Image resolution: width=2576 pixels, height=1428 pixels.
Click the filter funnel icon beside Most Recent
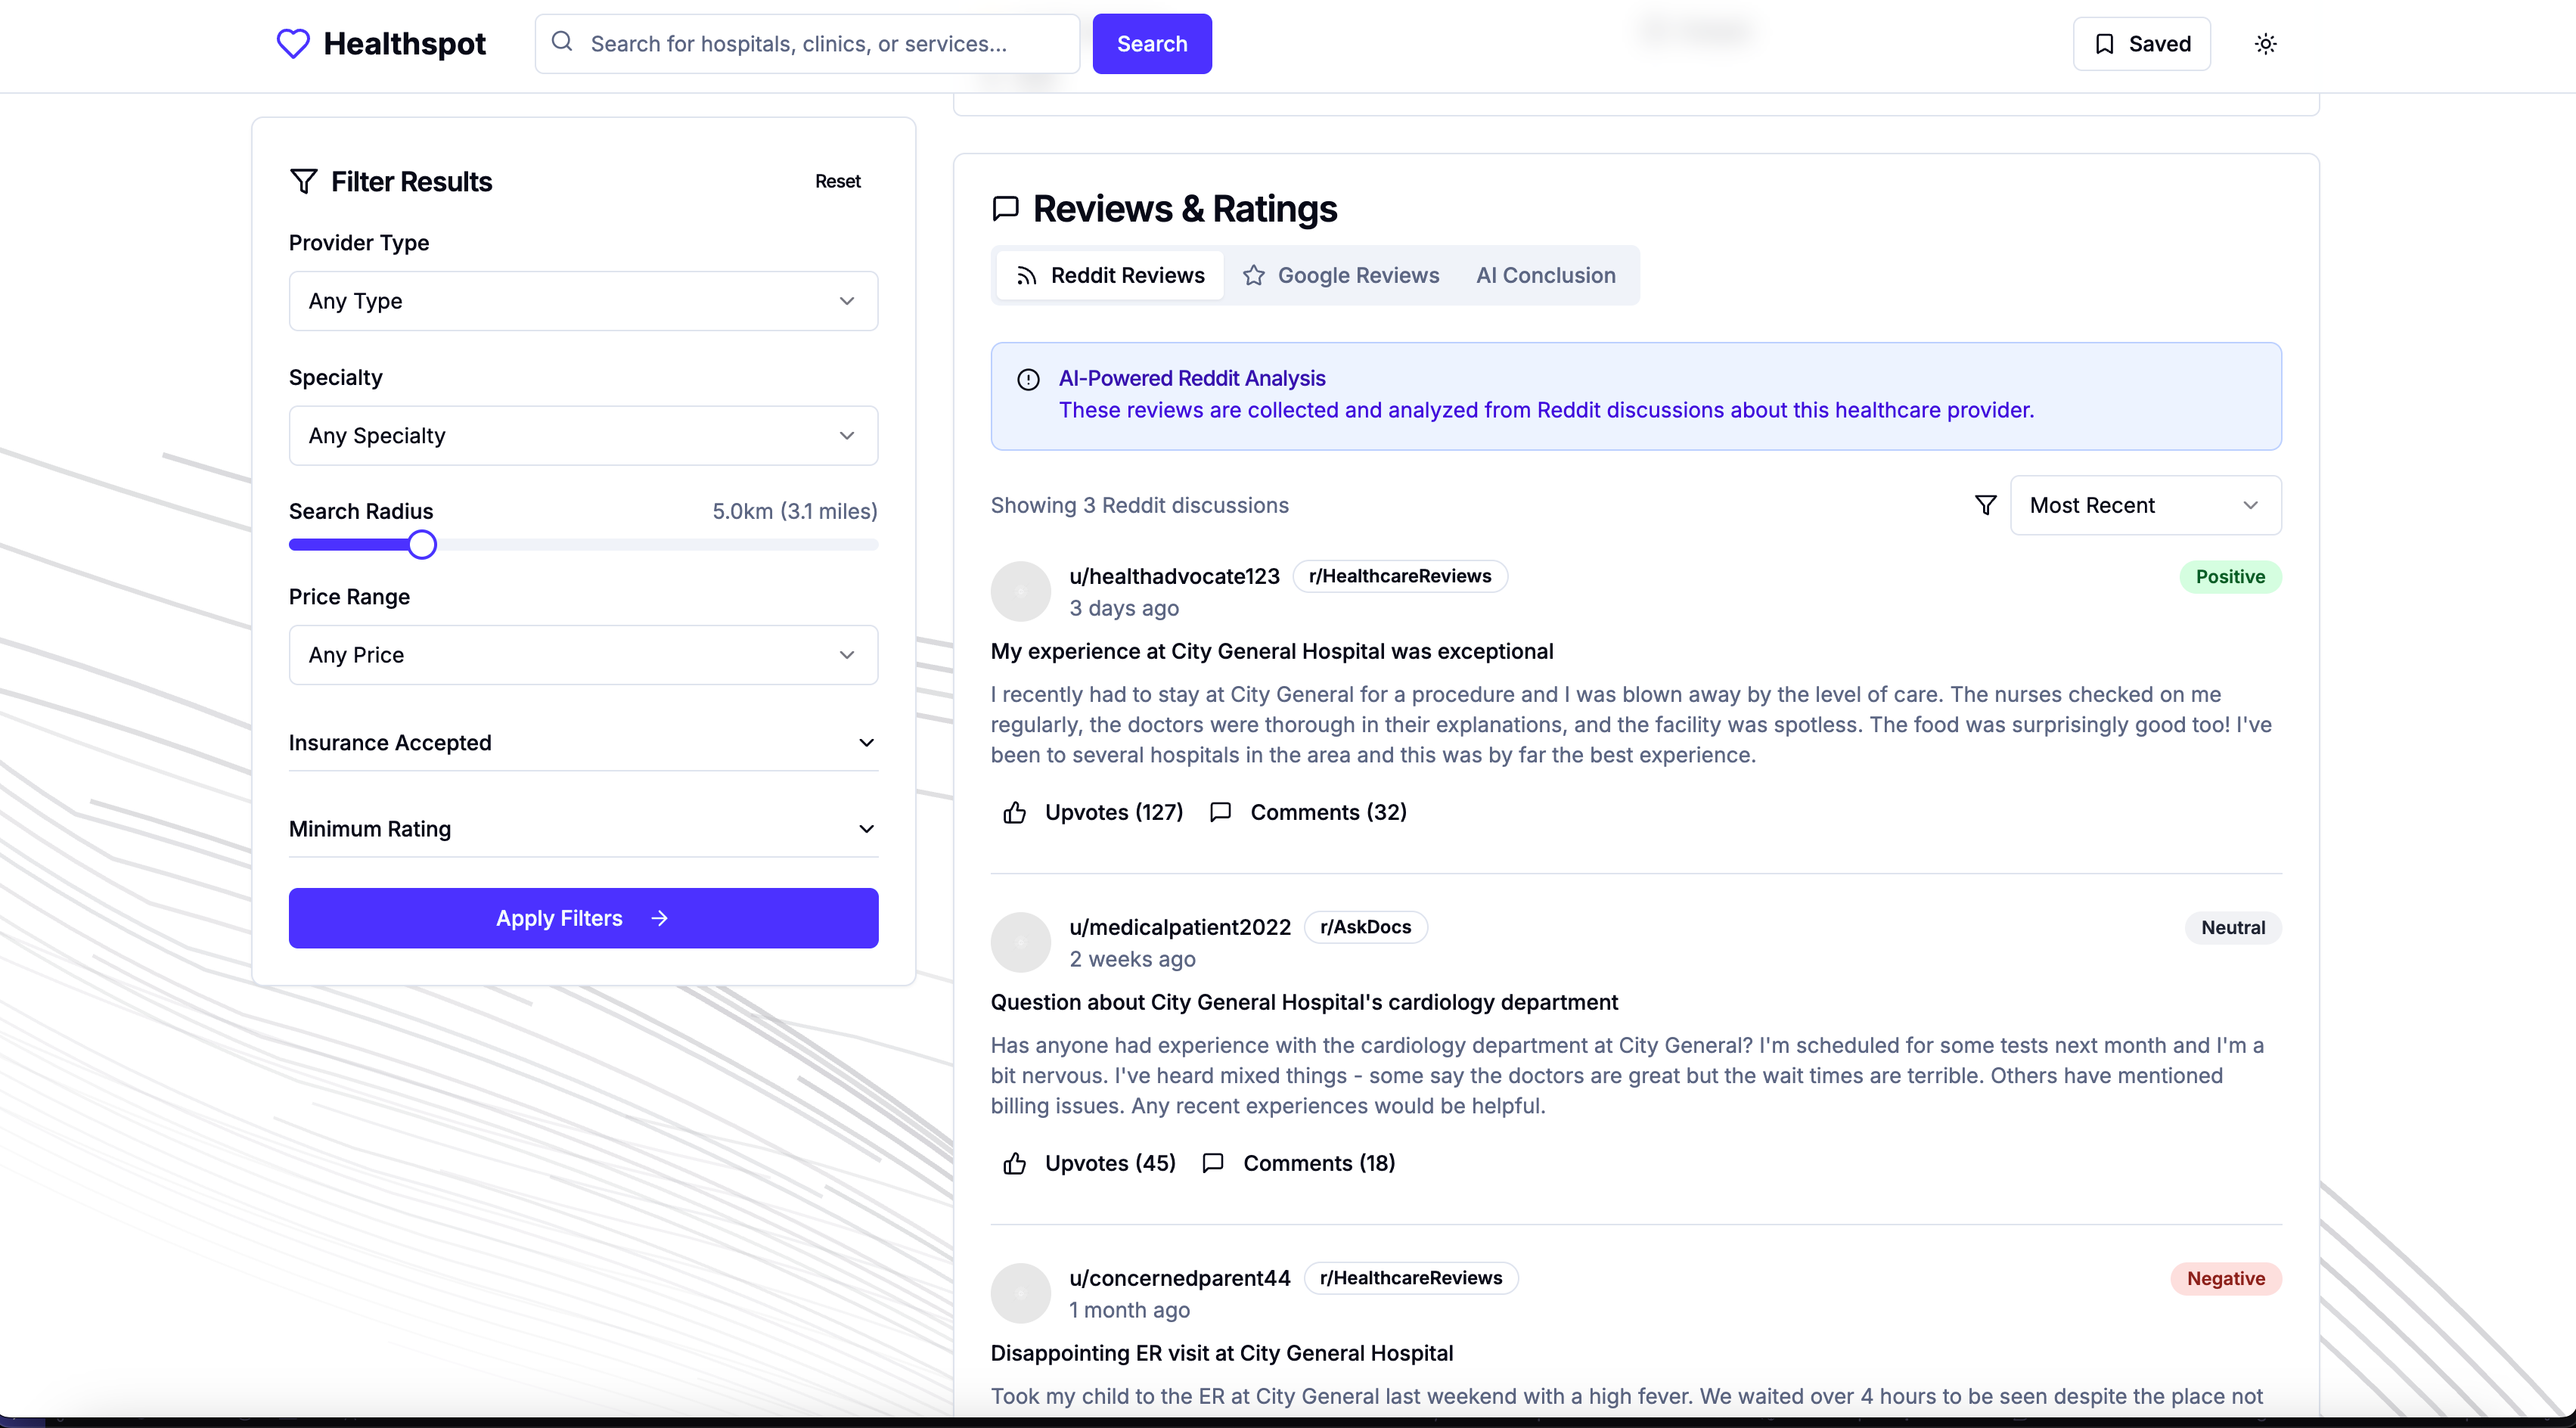[x=1985, y=505]
